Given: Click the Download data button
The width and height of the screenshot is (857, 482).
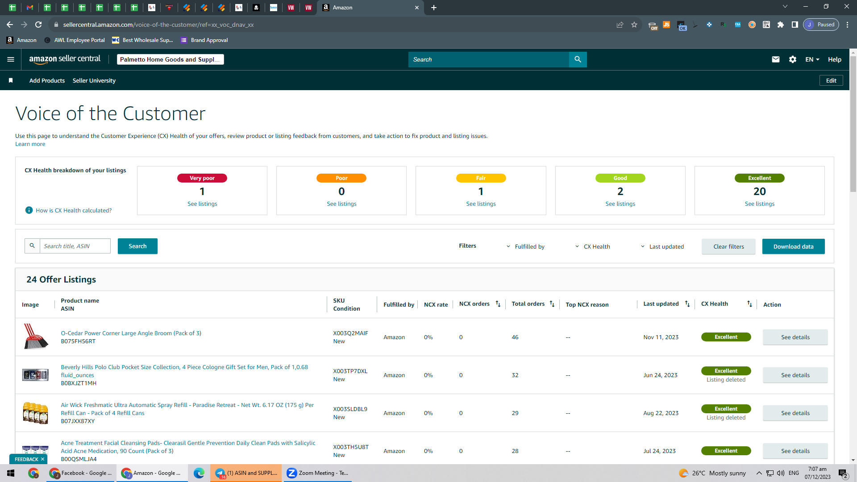Looking at the screenshot, I should coord(793,246).
